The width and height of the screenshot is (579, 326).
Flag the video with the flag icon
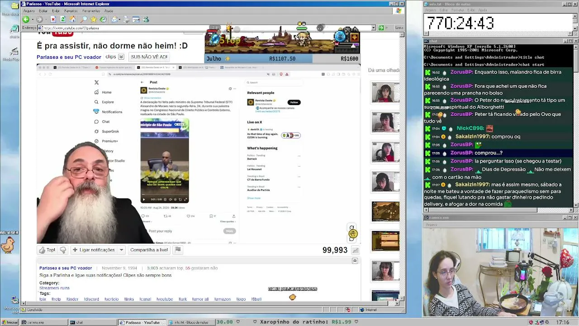click(x=178, y=249)
